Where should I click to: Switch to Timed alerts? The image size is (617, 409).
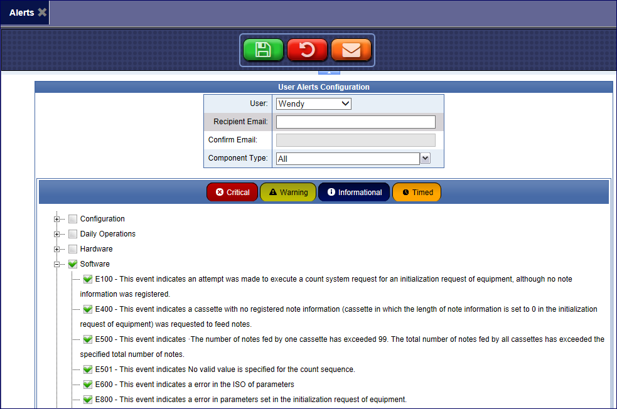(x=417, y=193)
